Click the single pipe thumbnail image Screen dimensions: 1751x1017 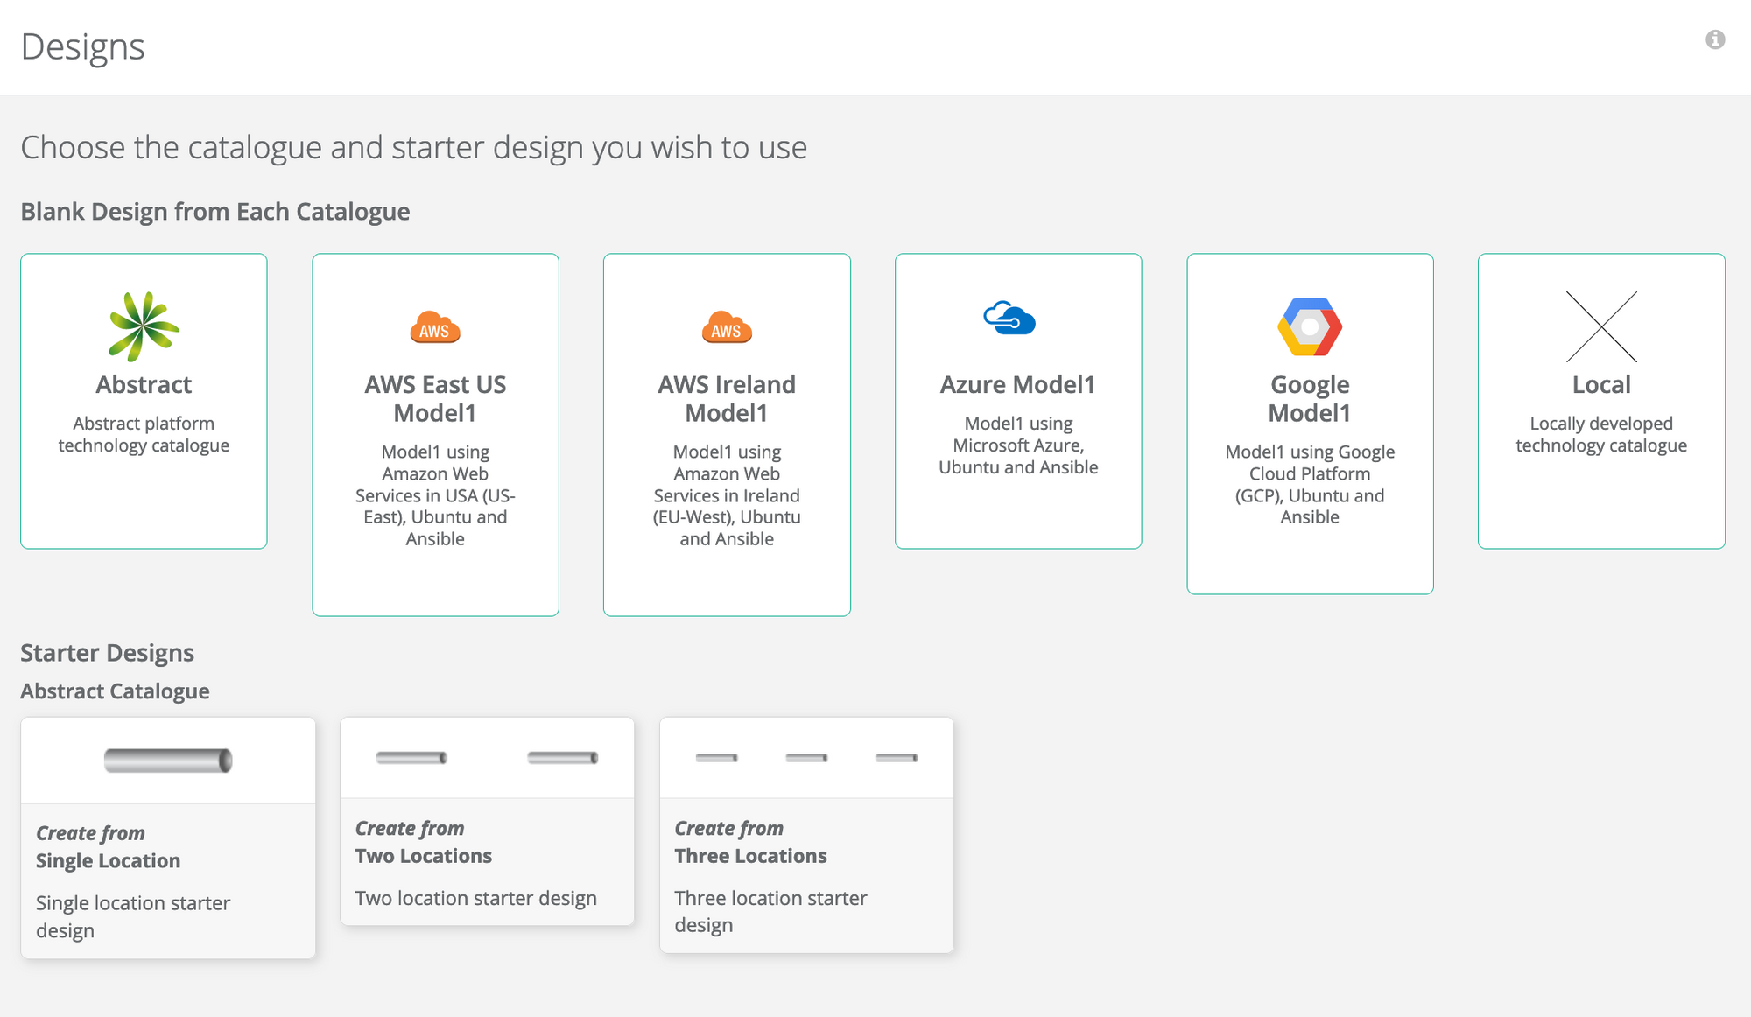(x=168, y=761)
